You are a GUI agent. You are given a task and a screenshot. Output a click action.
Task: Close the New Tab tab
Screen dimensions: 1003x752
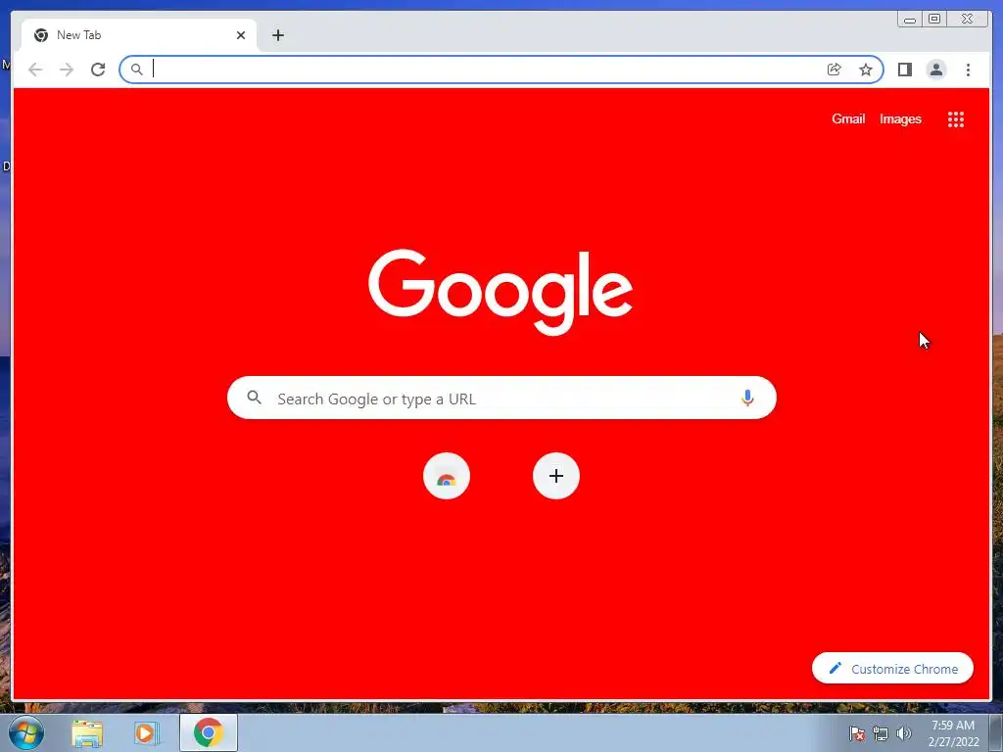tap(241, 35)
